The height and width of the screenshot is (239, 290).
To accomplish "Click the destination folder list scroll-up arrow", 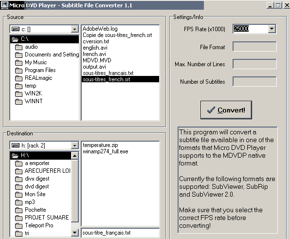I will pyautogui.click(x=74, y=156).
